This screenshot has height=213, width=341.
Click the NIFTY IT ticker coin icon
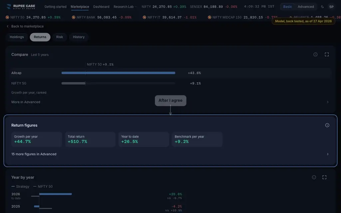pyautogui.click(x=145, y=17)
